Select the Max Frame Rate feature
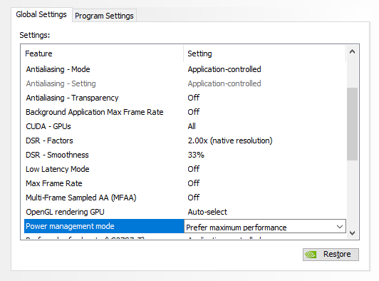Screen dimensions: 379x281 [x=54, y=184]
